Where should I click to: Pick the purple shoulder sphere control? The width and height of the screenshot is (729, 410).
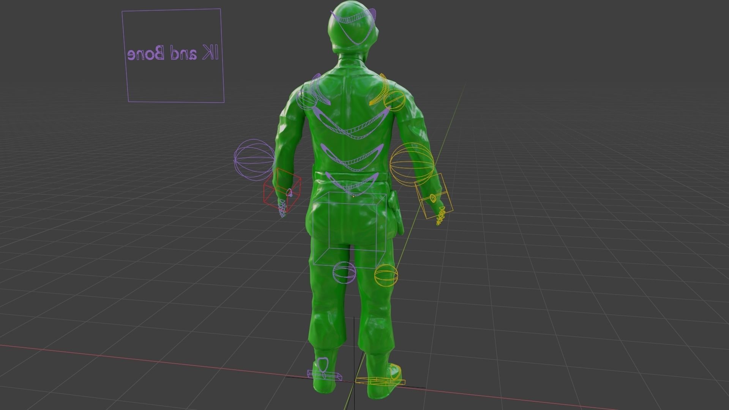coord(306,99)
